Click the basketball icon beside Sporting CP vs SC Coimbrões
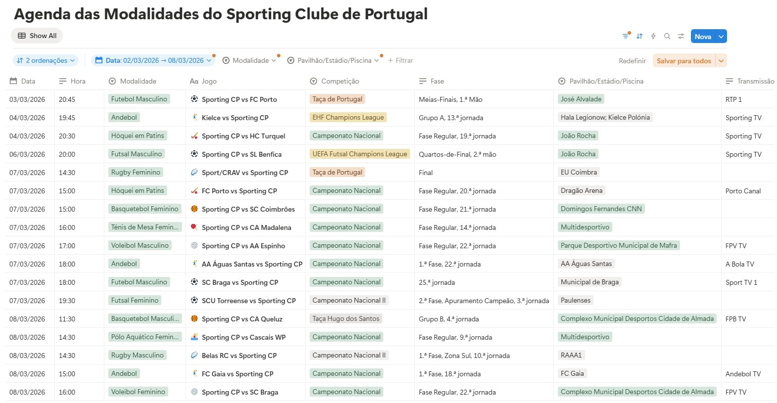 [x=194, y=209]
